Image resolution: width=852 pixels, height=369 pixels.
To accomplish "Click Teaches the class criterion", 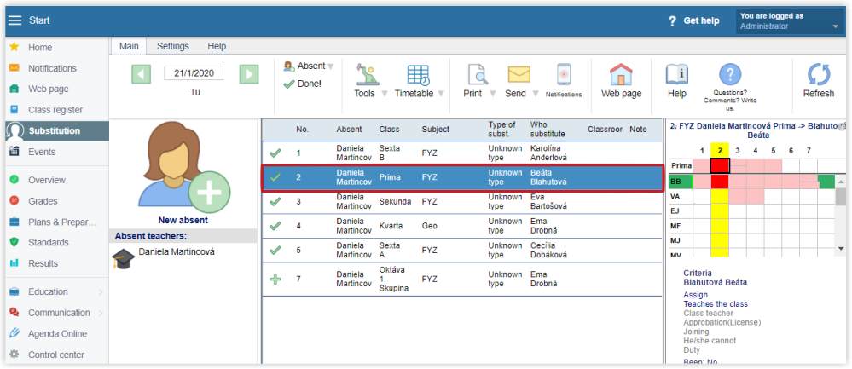I will click(x=716, y=304).
